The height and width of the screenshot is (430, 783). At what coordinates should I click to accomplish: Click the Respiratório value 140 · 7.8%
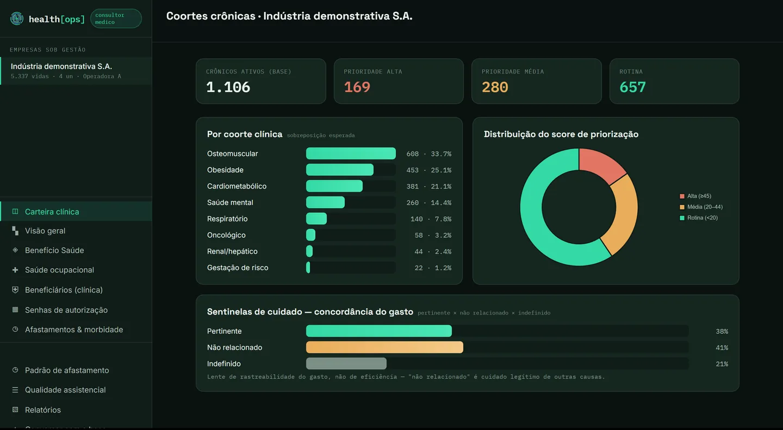[x=431, y=219]
